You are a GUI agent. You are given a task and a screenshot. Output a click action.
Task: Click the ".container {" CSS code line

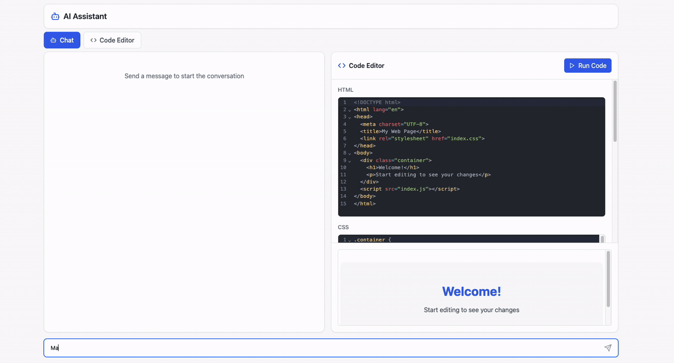(x=372, y=240)
